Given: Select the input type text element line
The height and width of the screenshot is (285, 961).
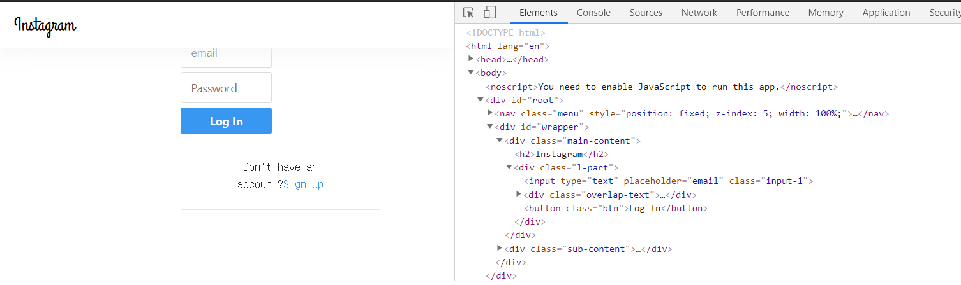Looking at the screenshot, I should coord(669,181).
